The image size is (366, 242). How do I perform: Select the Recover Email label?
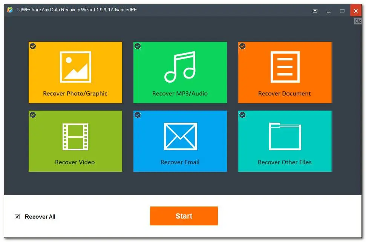(180, 162)
